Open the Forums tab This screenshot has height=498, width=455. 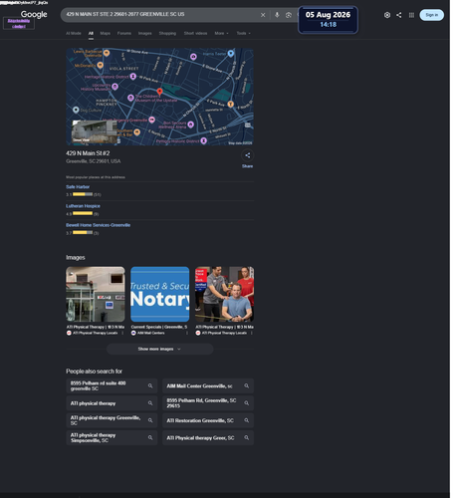click(125, 34)
